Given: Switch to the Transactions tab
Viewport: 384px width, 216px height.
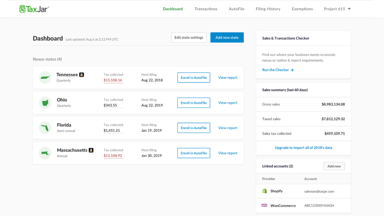Looking at the screenshot, I should pyautogui.click(x=205, y=9).
